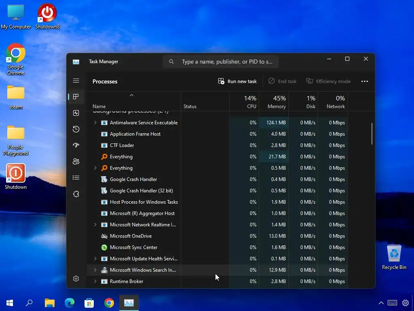Select the Google Crash Handler 0.4 MB row
This screenshot has height=311, width=414.
(217, 179)
